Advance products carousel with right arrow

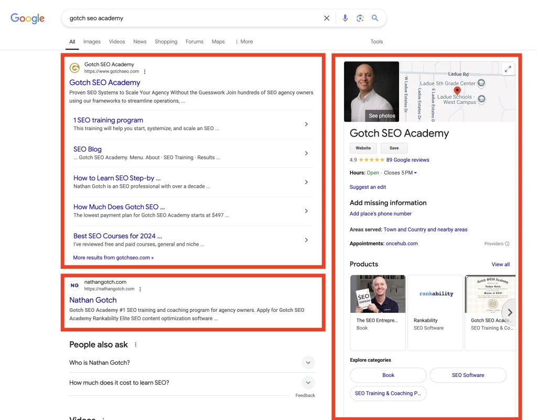click(510, 312)
